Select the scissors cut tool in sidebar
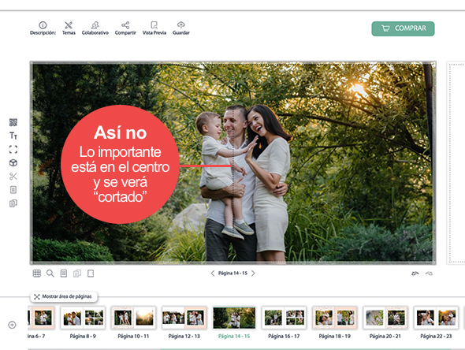This screenshot has width=465, height=350. (13, 177)
